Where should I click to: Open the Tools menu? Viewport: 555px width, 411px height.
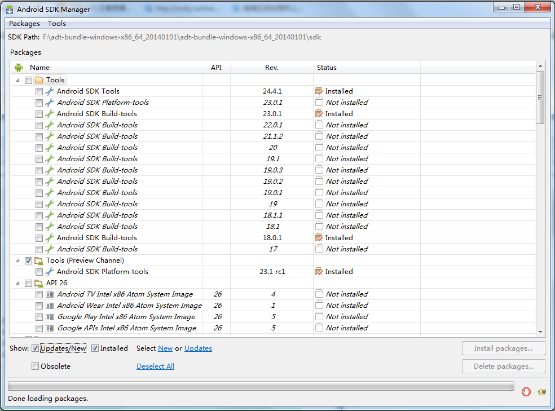(57, 23)
